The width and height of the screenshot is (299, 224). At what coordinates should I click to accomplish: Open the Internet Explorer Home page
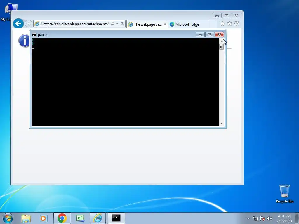point(222,24)
